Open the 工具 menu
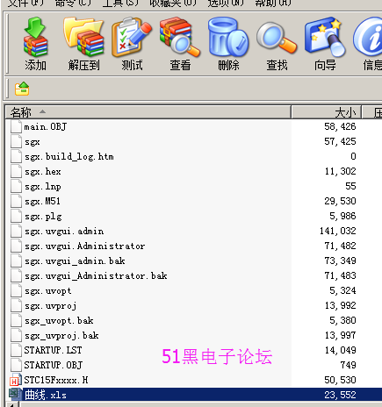 point(120,3)
